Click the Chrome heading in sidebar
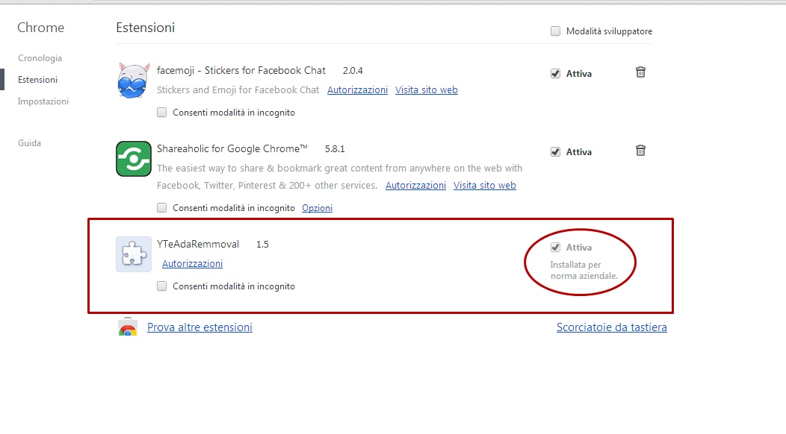The image size is (786, 434). click(x=40, y=28)
